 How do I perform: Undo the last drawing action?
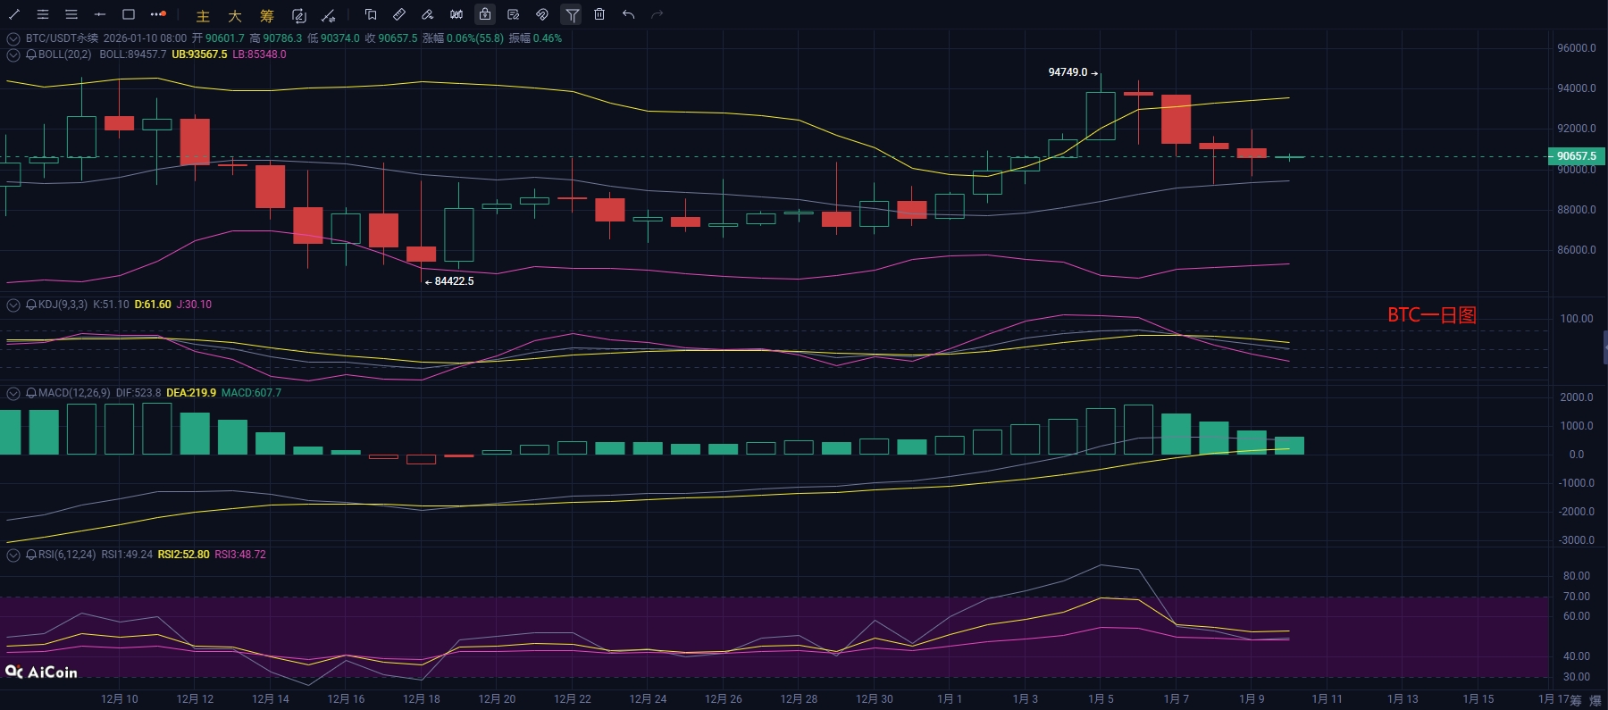(x=628, y=14)
